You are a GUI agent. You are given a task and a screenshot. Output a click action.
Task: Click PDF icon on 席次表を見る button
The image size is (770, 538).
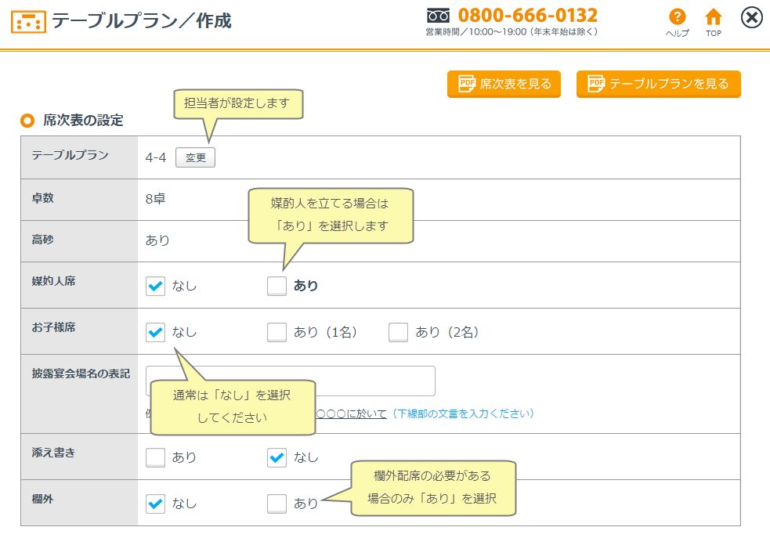pyautogui.click(x=467, y=84)
